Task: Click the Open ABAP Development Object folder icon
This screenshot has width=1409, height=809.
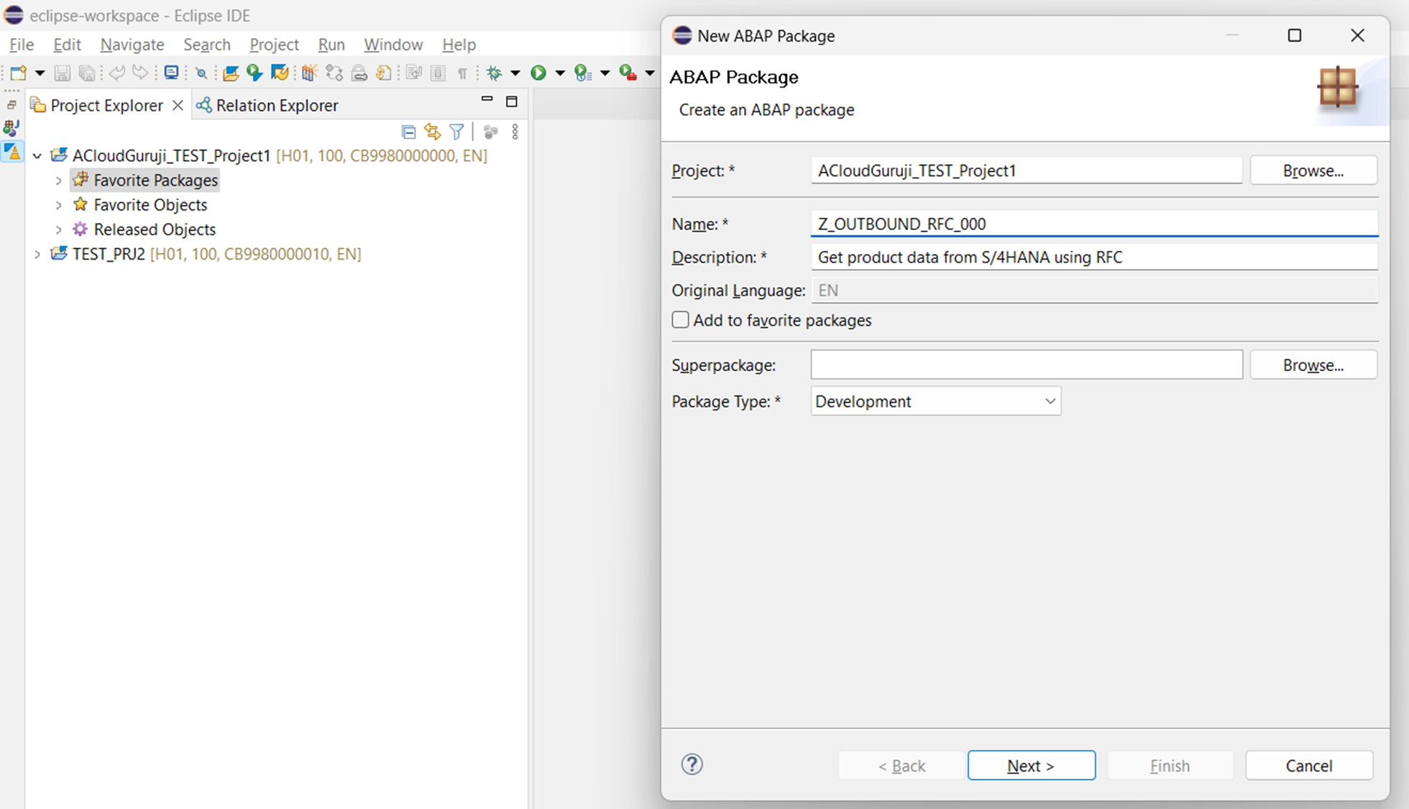Action: click(231, 73)
